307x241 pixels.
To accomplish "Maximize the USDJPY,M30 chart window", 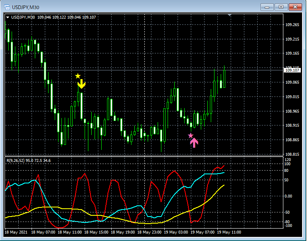I will [x=281, y=7].
